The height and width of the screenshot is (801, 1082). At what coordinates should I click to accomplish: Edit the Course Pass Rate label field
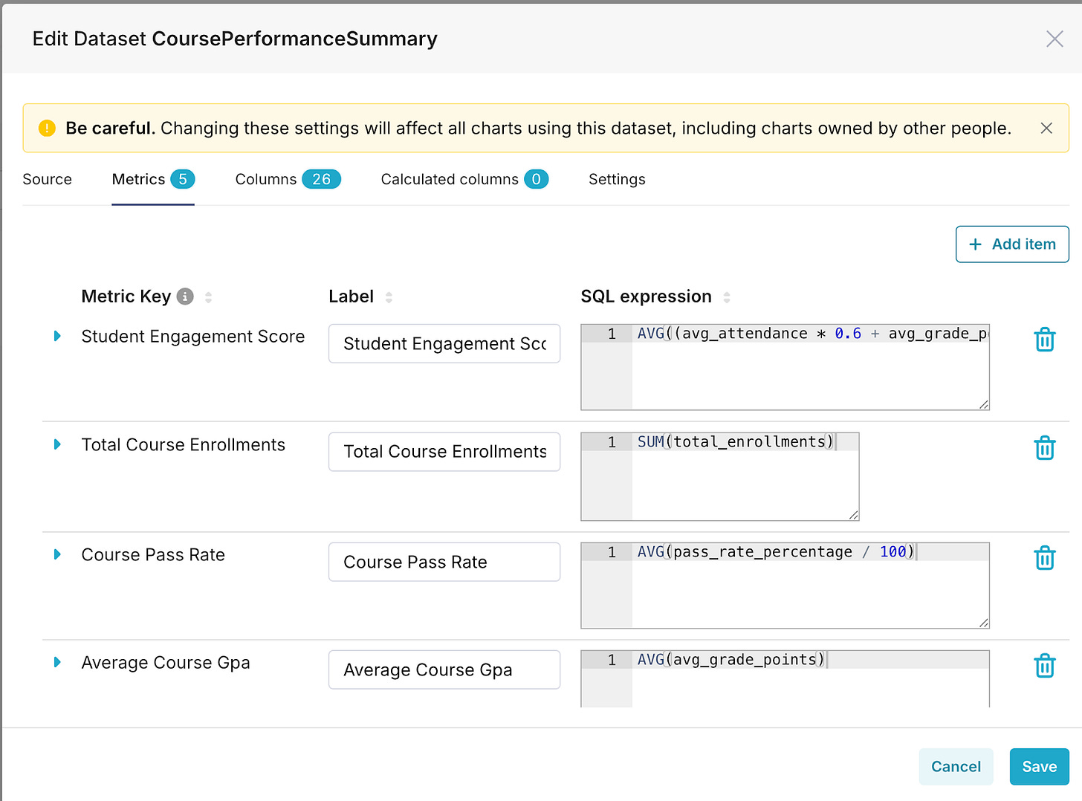[x=444, y=562]
